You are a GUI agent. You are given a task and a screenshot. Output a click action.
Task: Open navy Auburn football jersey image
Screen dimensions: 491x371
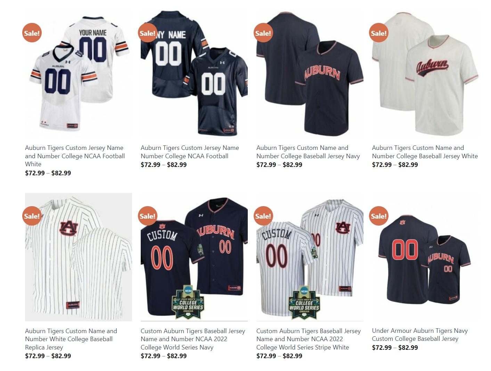tap(194, 74)
